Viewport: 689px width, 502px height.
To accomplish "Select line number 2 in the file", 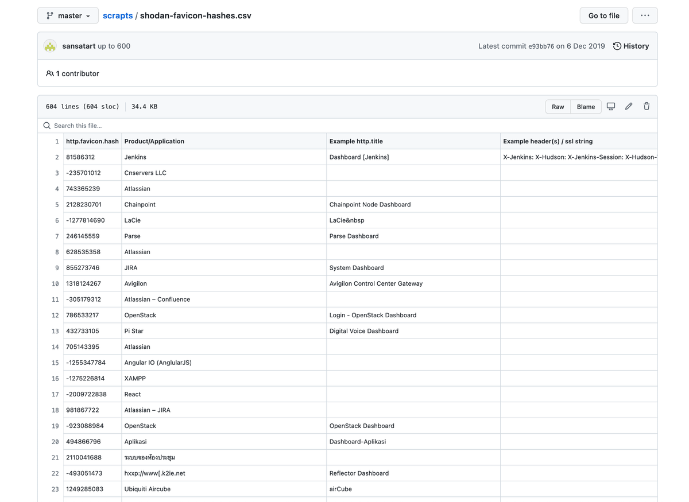I will click(57, 157).
